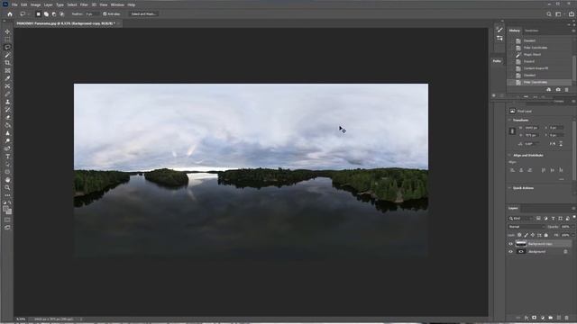The width and height of the screenshot is (577, 324).
Task: Switch to the History tab
Action: [x=515, y=31]
